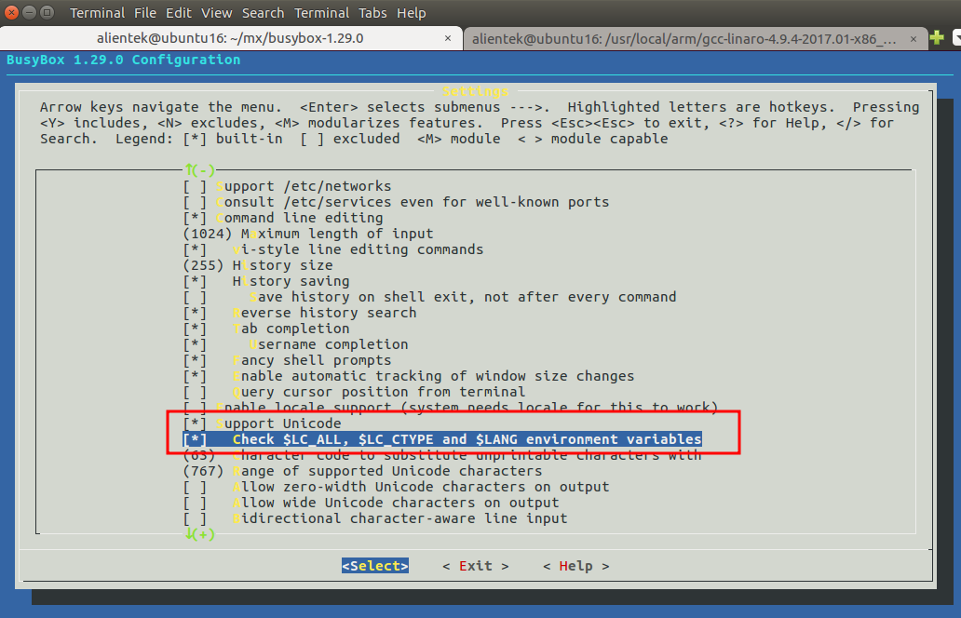Click the Select button

375,566
